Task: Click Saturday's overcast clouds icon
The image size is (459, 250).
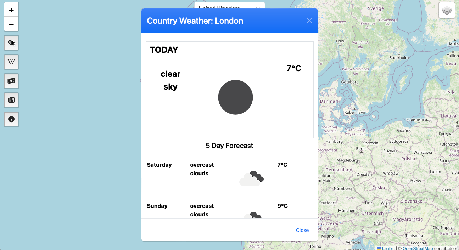Action: point(252,178)
